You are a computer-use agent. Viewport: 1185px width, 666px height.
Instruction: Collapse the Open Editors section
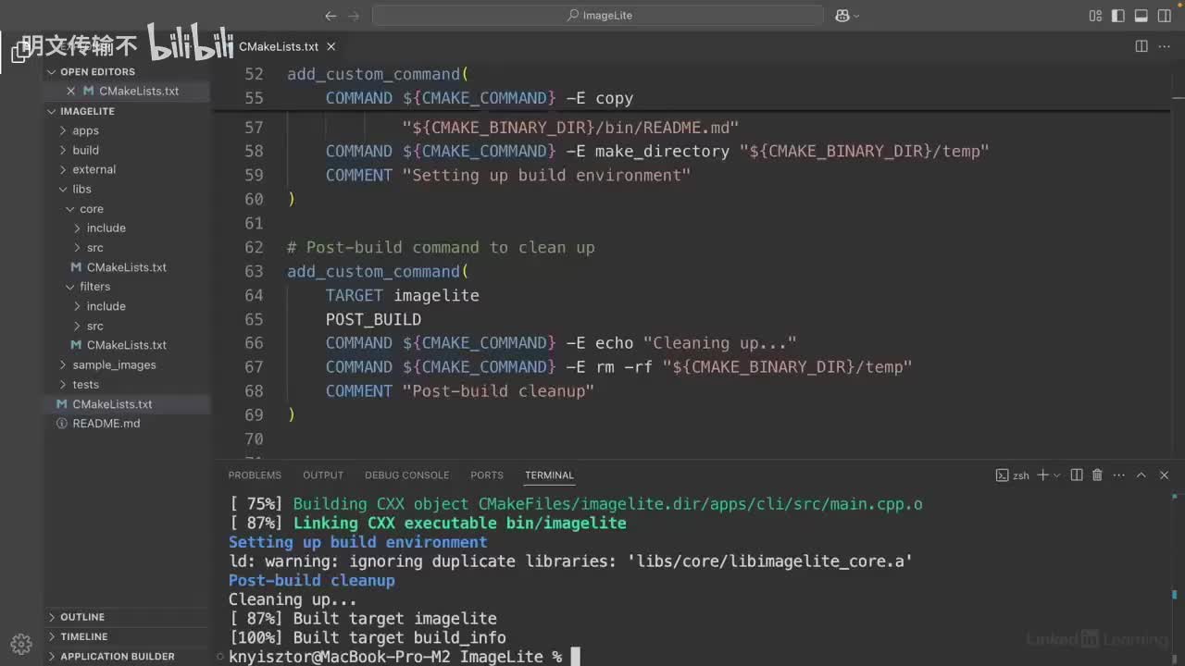click(x=128, y=71)
